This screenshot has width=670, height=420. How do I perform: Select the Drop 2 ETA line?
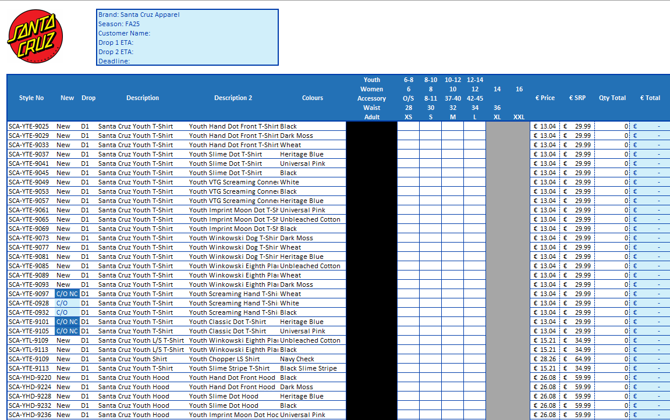[116, 52]
